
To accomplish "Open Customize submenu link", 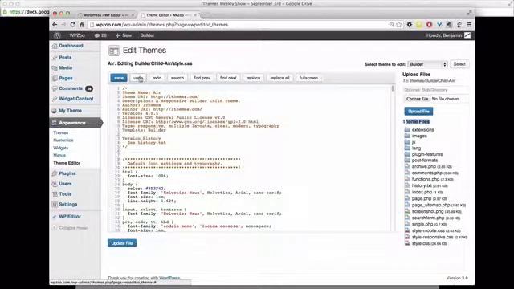I will point(63,140).
